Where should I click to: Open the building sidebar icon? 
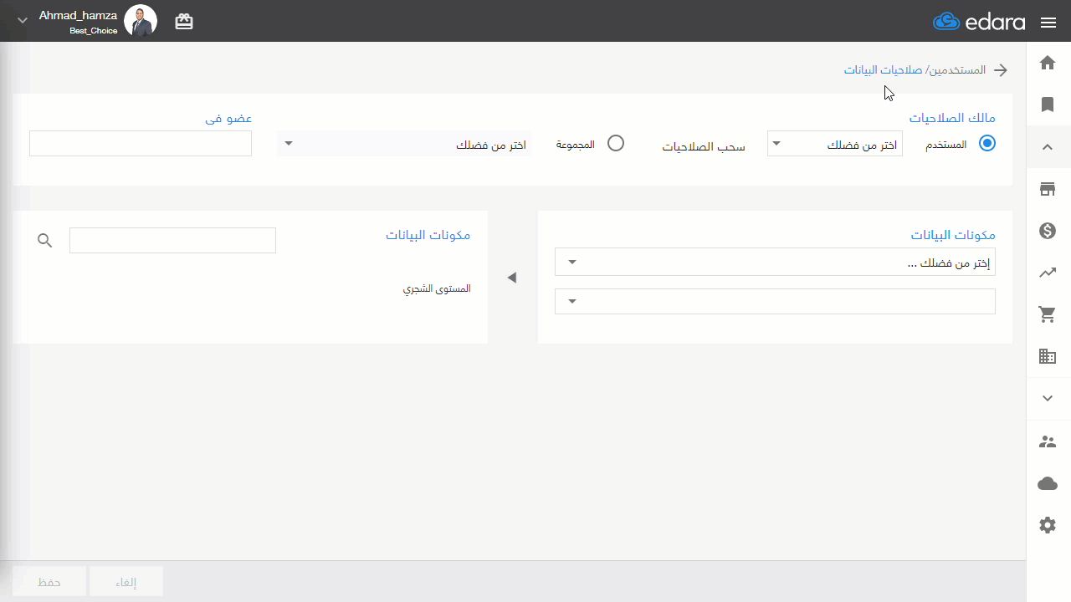[x=1048, y=356]
